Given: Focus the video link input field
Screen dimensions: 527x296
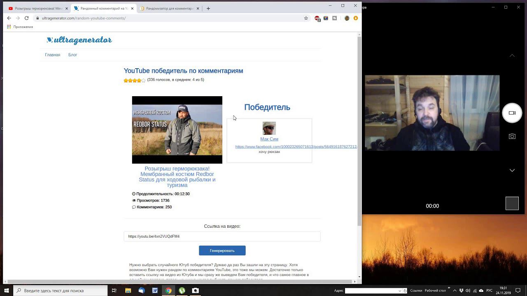Looking at the screenshot, I should pos(222,236).
